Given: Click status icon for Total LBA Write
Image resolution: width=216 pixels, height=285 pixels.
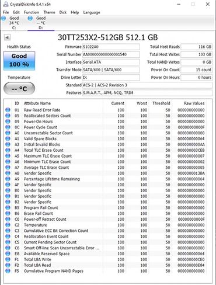Looking at the screenshot, I should [x=8, y=259].
